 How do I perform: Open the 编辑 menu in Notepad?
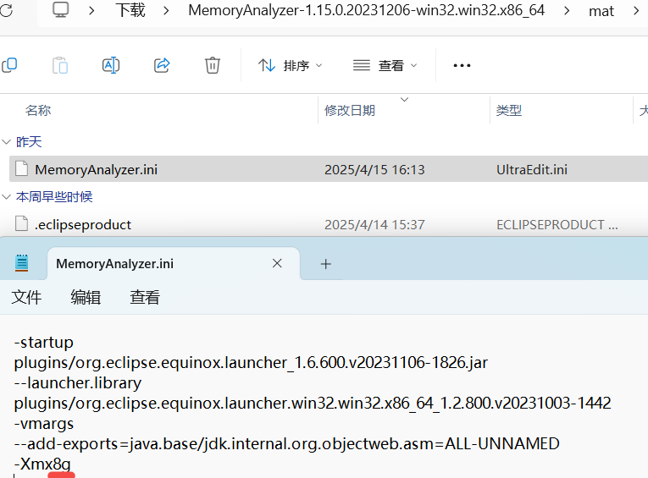coord(86,297)
